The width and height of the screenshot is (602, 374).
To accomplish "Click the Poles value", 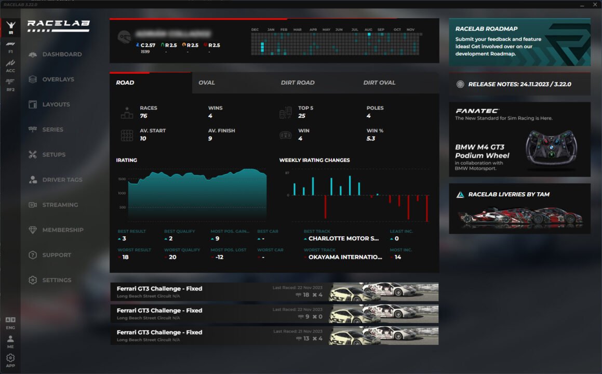I will 368,116.
